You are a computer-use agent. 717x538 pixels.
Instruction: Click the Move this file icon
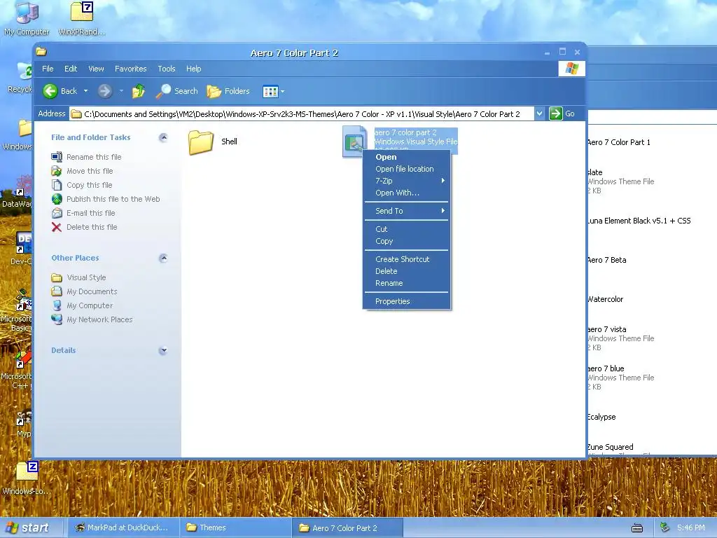point(57,171)
